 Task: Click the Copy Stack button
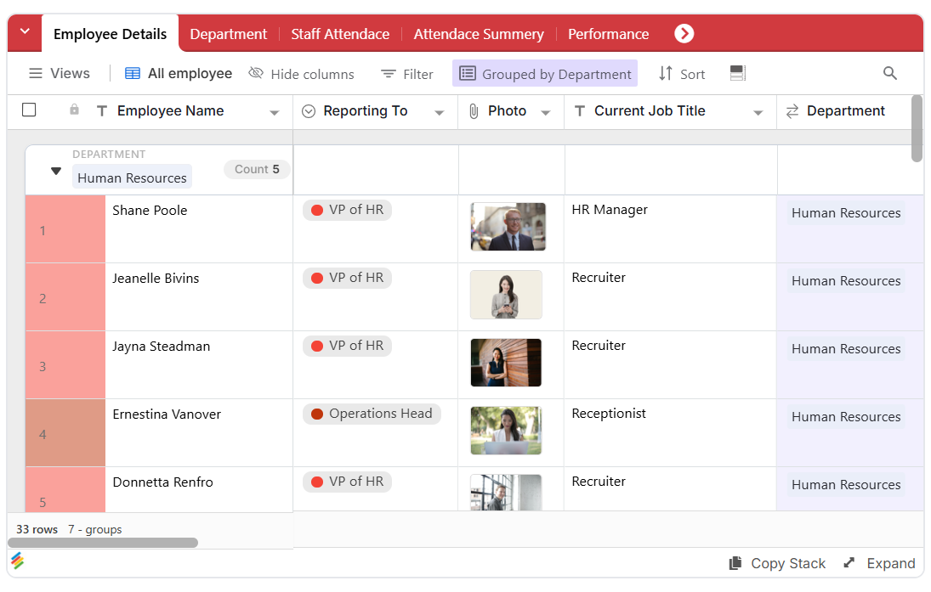777,563
